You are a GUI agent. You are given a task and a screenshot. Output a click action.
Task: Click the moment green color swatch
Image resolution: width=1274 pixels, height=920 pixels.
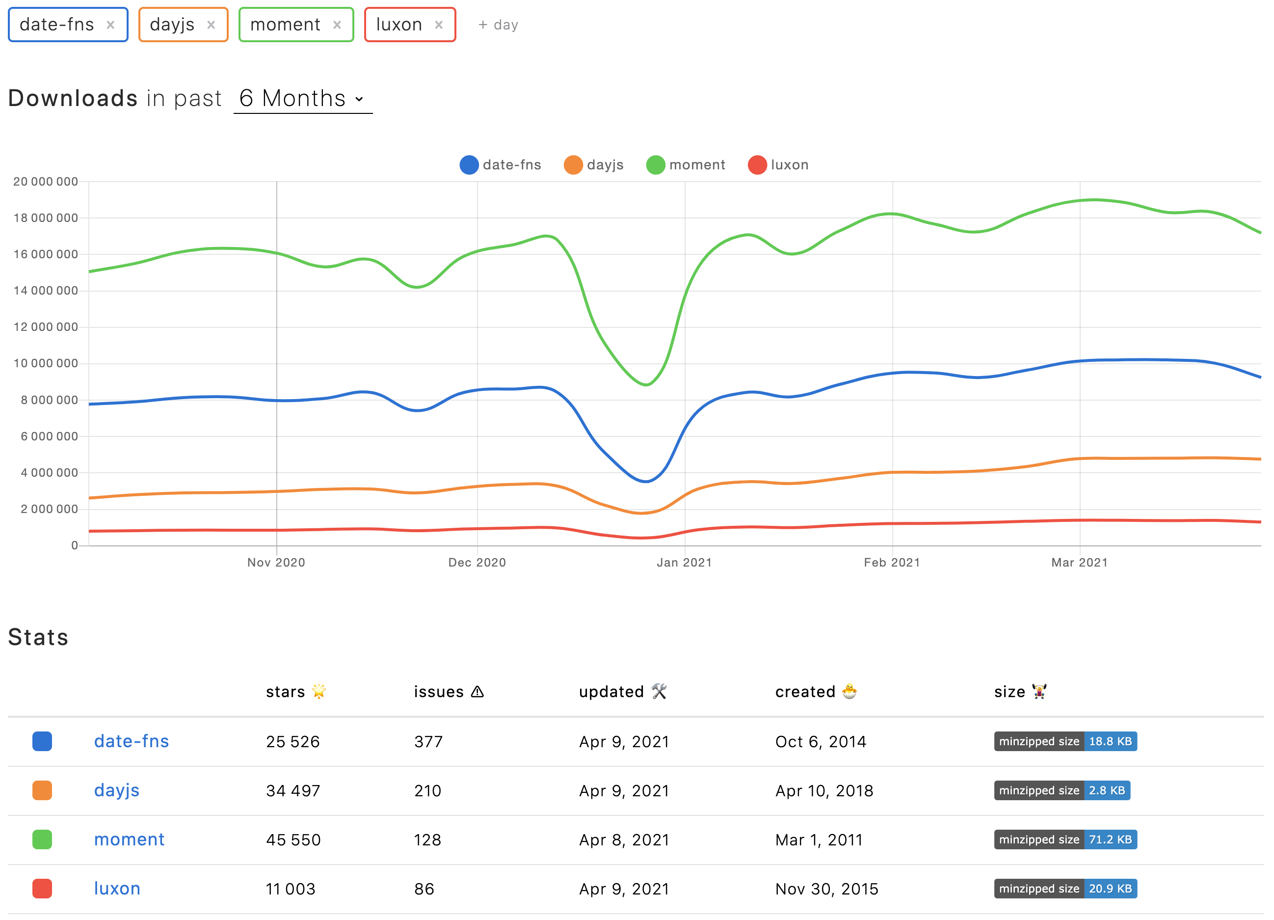(x=42, y=839)
